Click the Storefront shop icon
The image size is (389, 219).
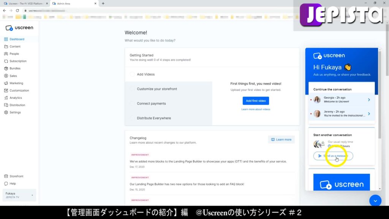pyautogui.click(x=6, y=176)
